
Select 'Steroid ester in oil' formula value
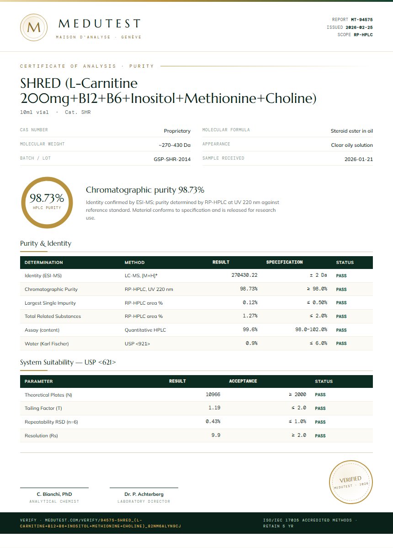[352, 131]
